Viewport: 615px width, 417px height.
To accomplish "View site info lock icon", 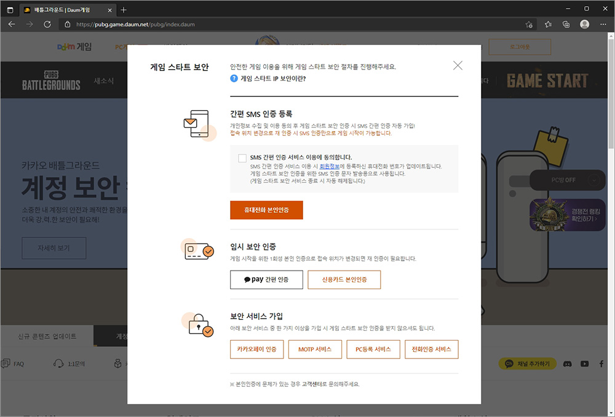I will pyautogui.click(x=68, y=25).
